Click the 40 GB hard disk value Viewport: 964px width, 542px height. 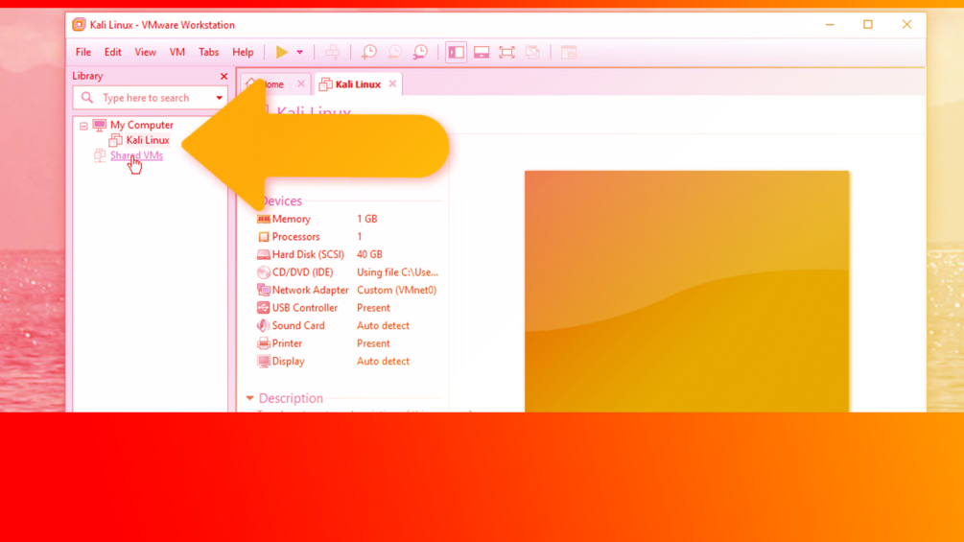[369, 254]
